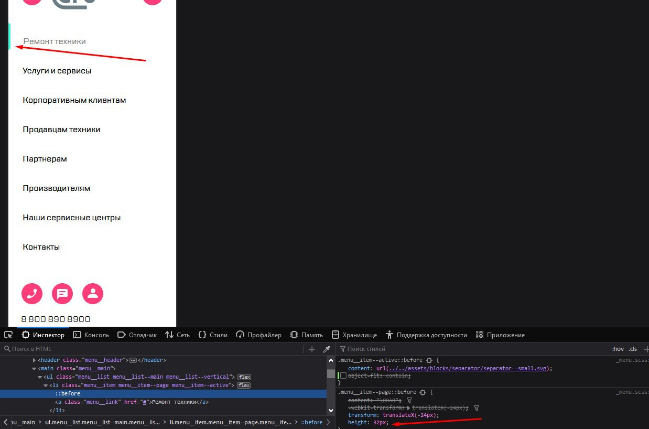The width and height of the screenshot is (649, 429).
Task: Toggle the object-fit: contain checkbox
Action: coord(343,376)
